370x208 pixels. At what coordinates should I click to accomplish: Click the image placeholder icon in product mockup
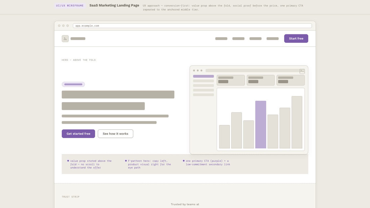tap(302, 71)
